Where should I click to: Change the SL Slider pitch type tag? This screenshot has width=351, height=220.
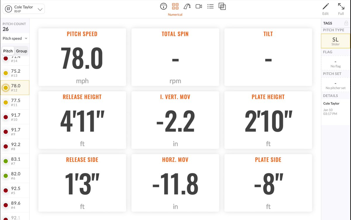pyautogui.click(x=335, y=41)
